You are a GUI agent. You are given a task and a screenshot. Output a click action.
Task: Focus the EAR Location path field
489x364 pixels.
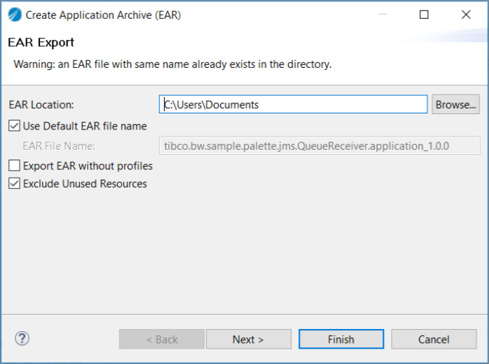[x=293, y=104]
